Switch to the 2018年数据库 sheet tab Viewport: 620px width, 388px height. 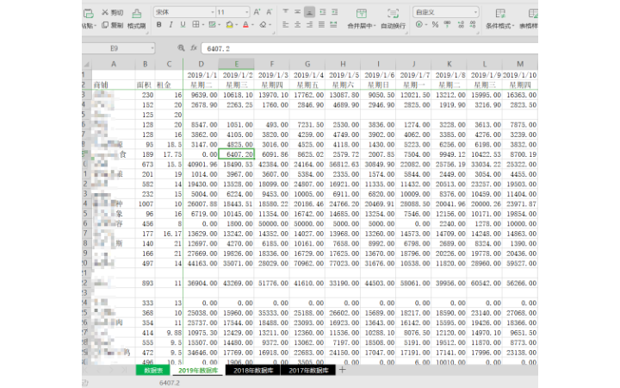[253, 371]
